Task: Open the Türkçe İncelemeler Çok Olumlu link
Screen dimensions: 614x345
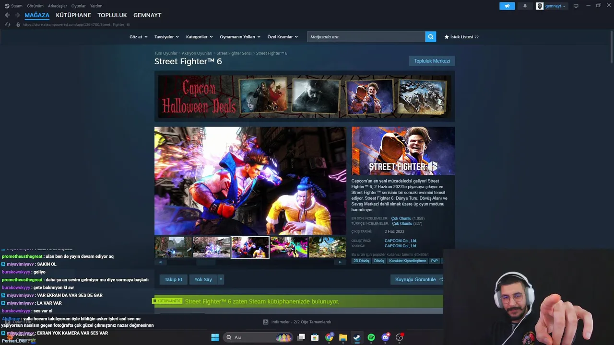Action: 402,224
